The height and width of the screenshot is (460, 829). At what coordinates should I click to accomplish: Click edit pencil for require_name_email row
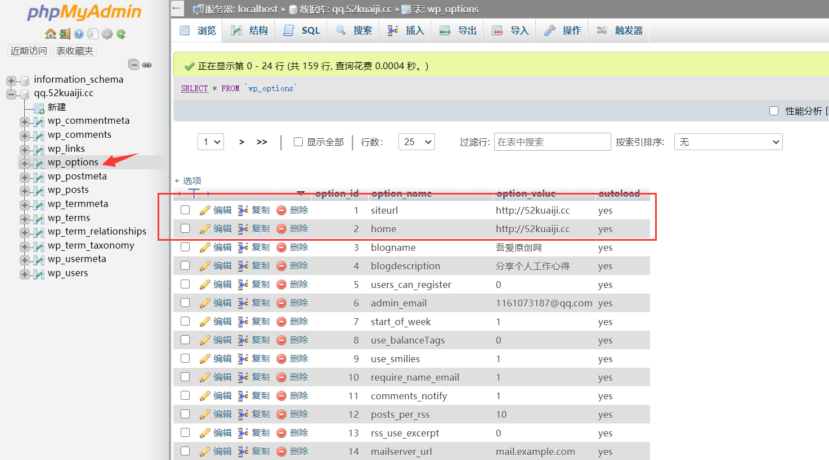pyautogui.click(x=205, y=377)
